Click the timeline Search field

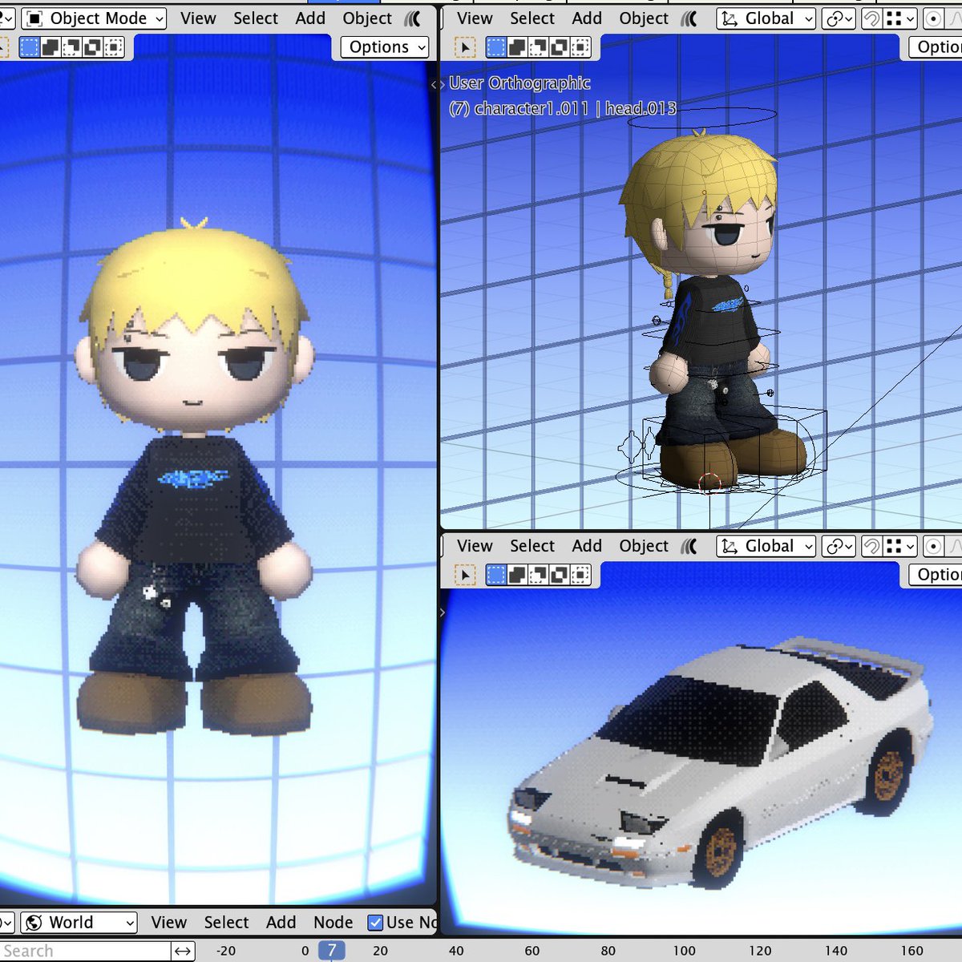click(85, 951)
